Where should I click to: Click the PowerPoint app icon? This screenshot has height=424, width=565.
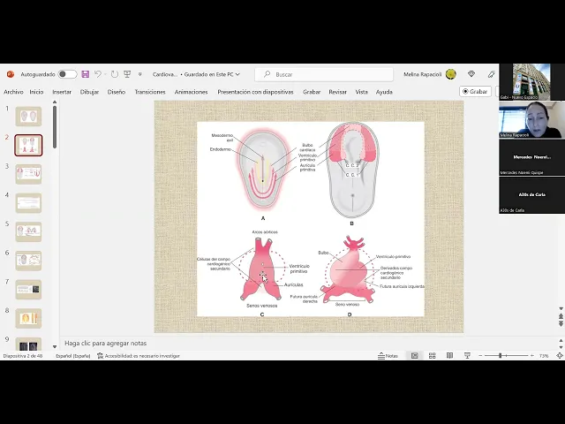click(x=11, y=74)
